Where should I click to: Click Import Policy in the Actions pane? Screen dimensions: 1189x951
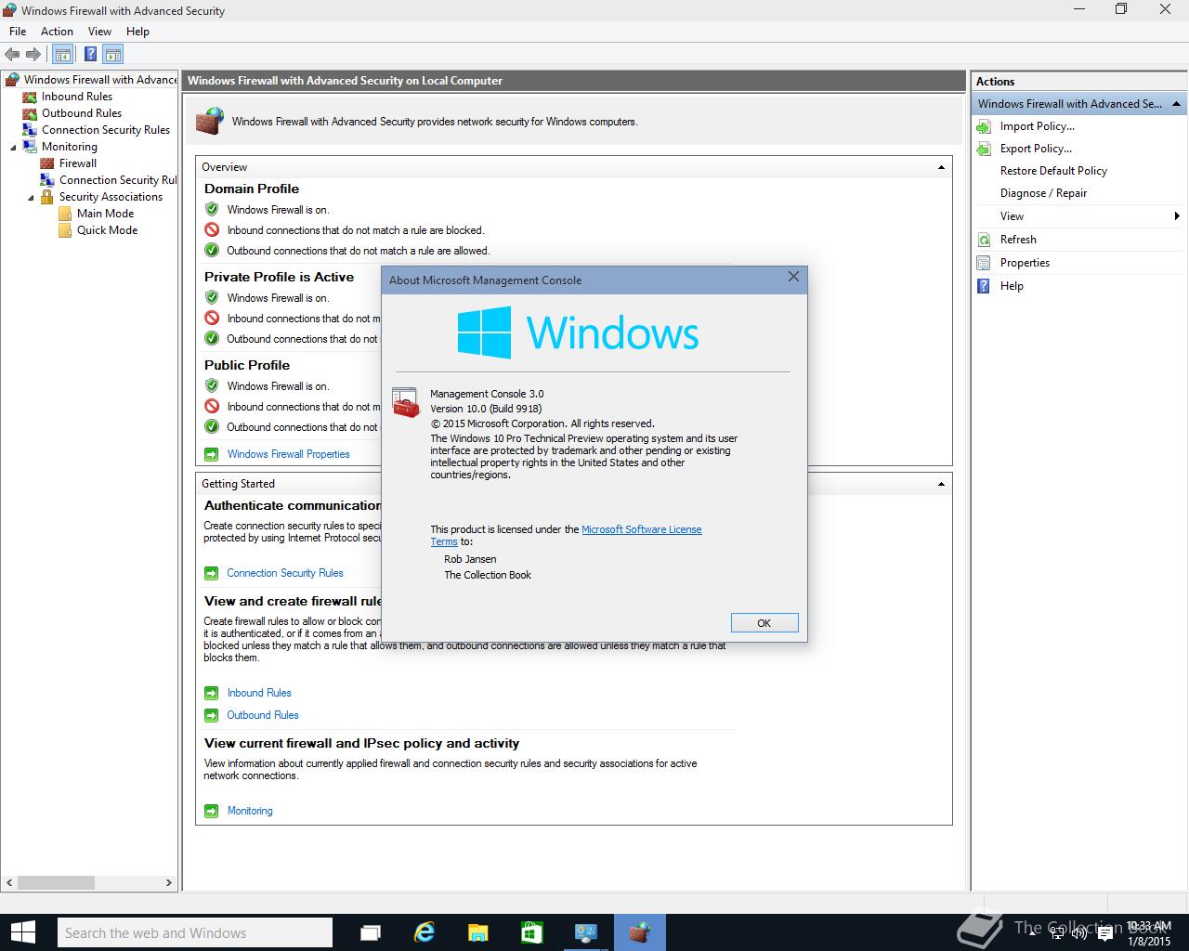[x=1037, y=126]
